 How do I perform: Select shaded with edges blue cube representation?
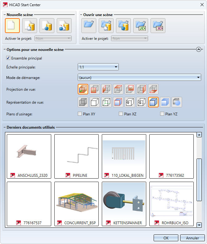point(153,102)
